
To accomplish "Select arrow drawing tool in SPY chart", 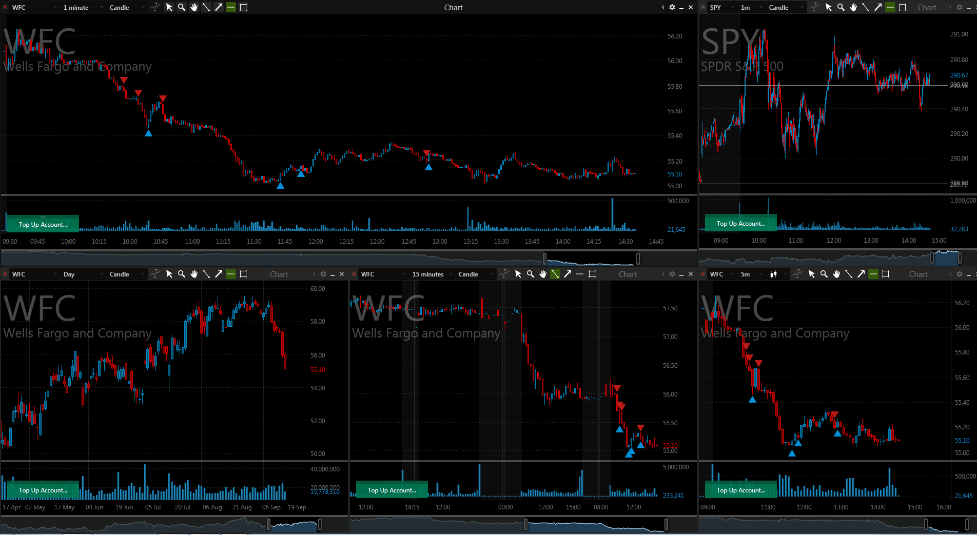I will pos(878,7).
